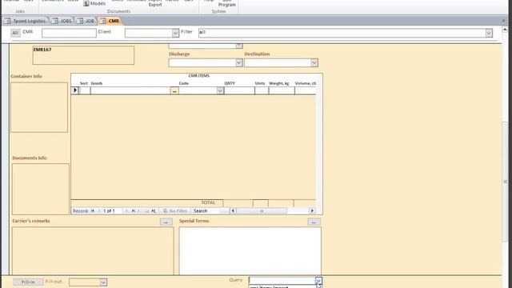Open the dropdown above the Discharge label
Viewport: 512px width, 288px height.
238,46
